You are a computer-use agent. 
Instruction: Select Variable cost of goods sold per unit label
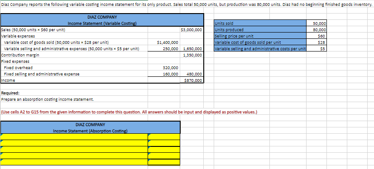(x=260, y=42)
